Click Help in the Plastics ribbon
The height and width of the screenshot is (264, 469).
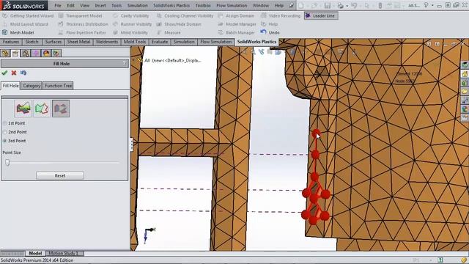coord(270,24)
